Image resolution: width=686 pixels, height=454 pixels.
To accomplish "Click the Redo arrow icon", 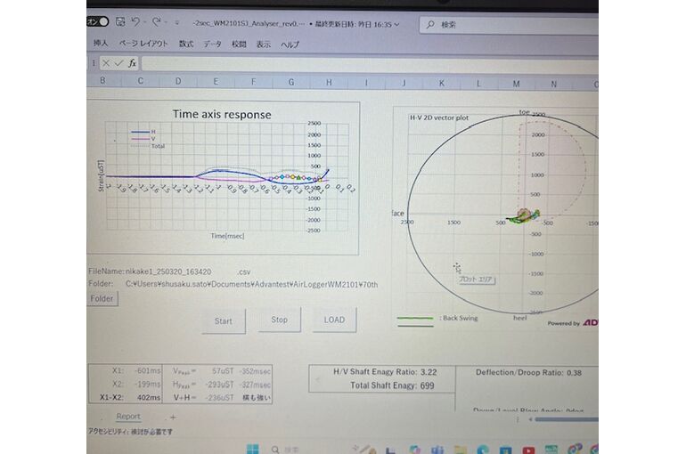I will click(x=157, y=21).
